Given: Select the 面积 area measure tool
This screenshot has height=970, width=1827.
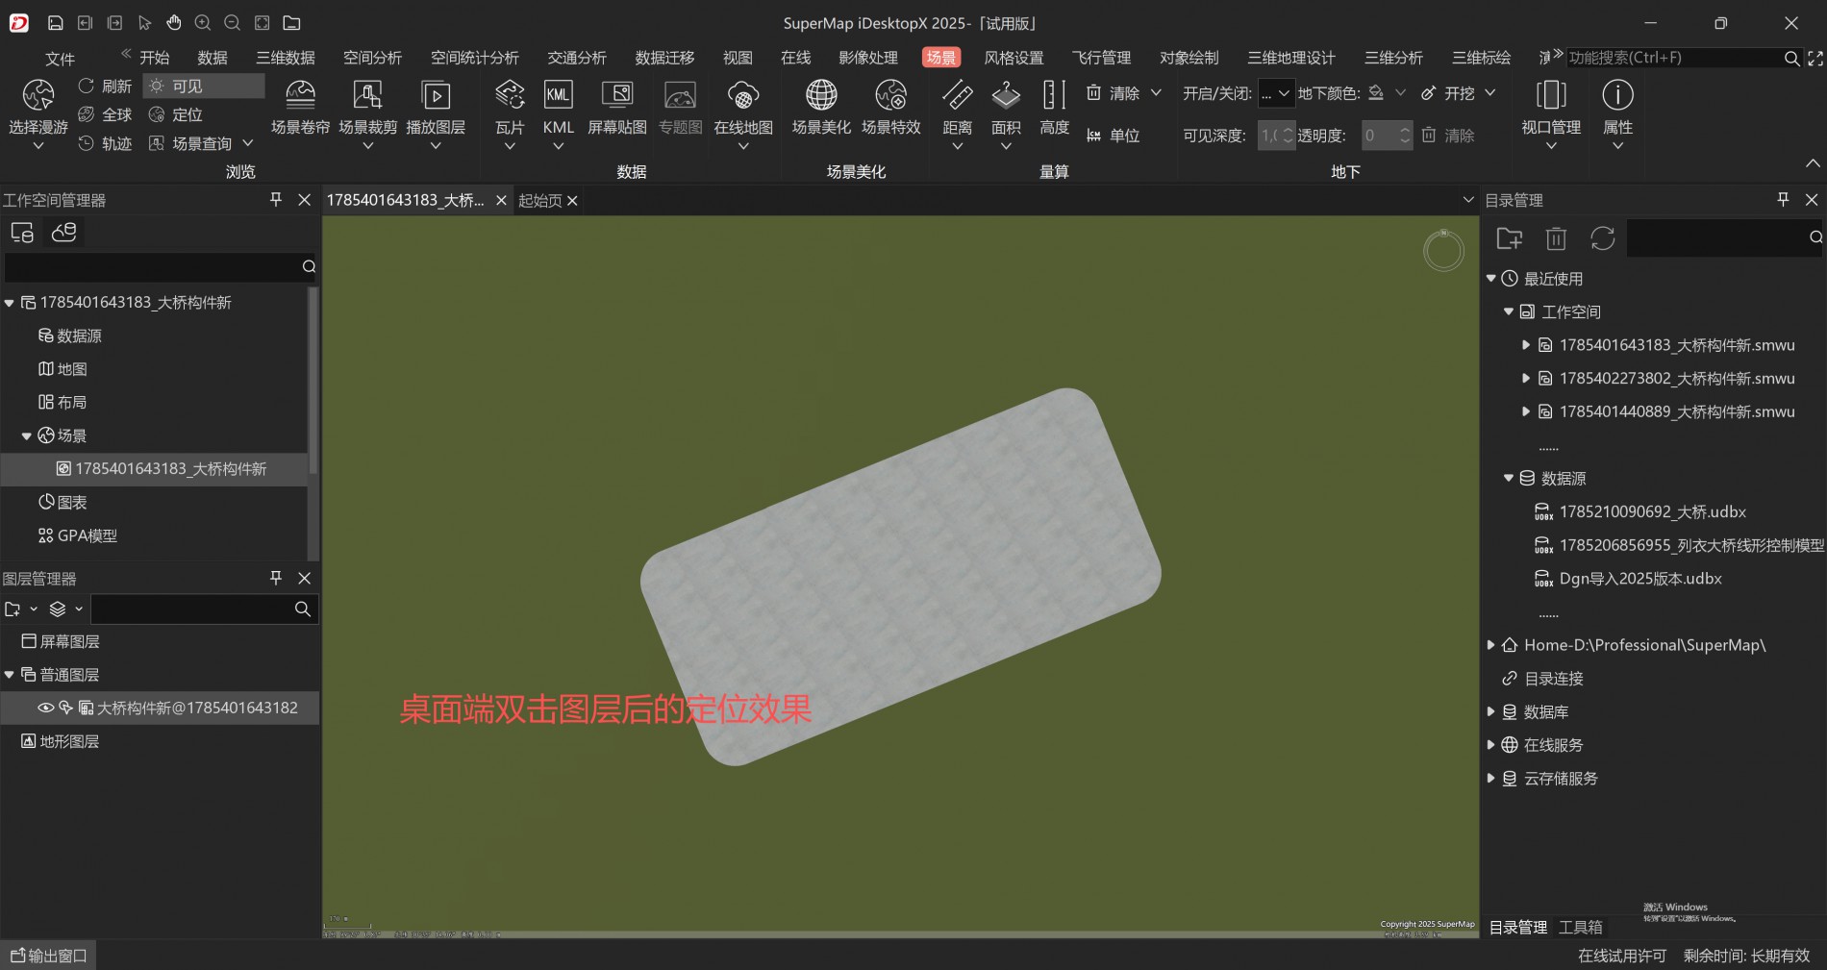Looking at the screenshot, I should tap(1006, 95).
